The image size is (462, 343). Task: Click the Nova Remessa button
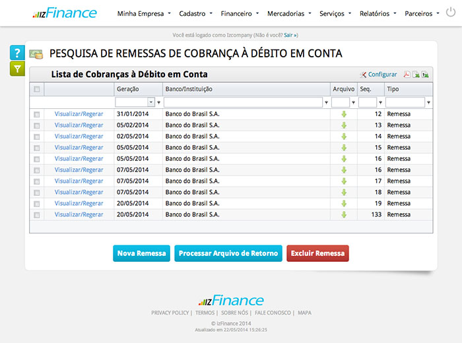point(141,253)
